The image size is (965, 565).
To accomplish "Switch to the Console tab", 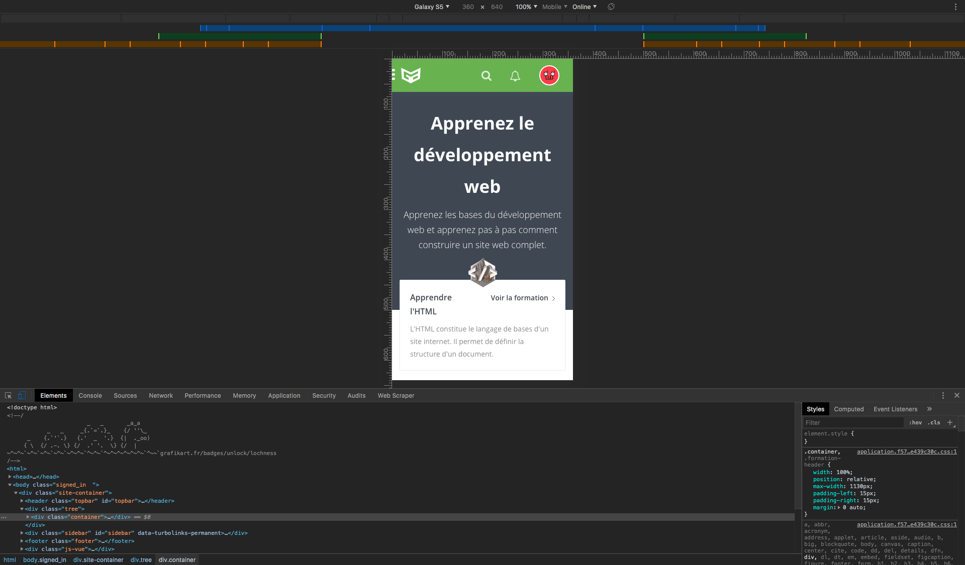I will 90,396.
